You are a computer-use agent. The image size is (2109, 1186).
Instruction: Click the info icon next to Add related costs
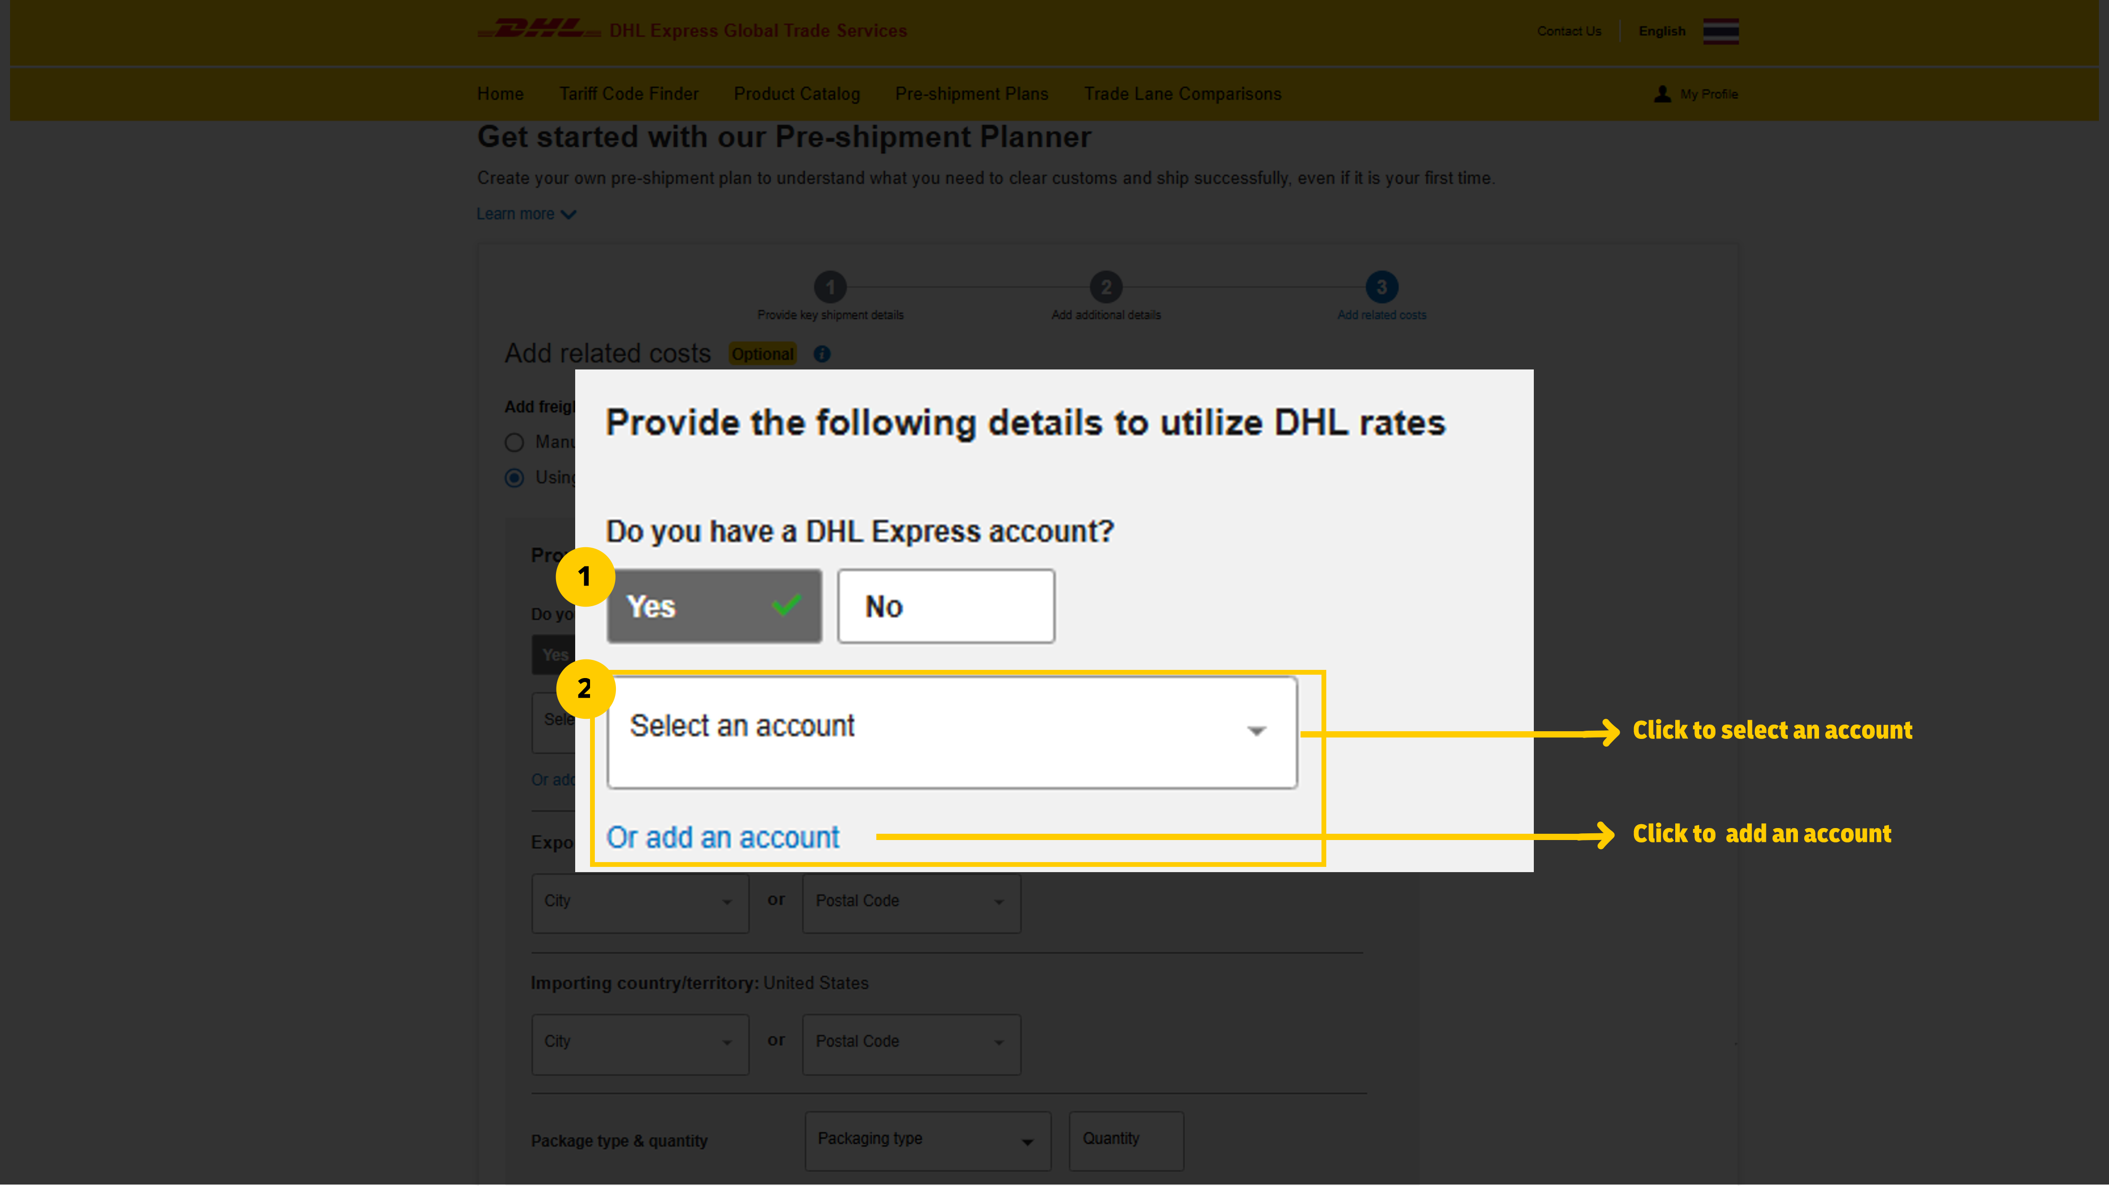pos(821,354)
